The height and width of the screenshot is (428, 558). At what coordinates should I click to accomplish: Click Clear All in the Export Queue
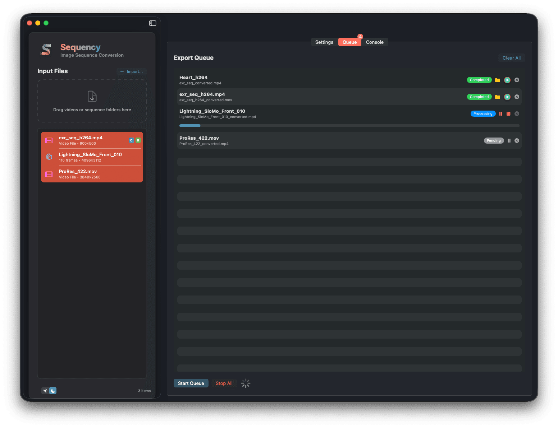tap(512, 58)
